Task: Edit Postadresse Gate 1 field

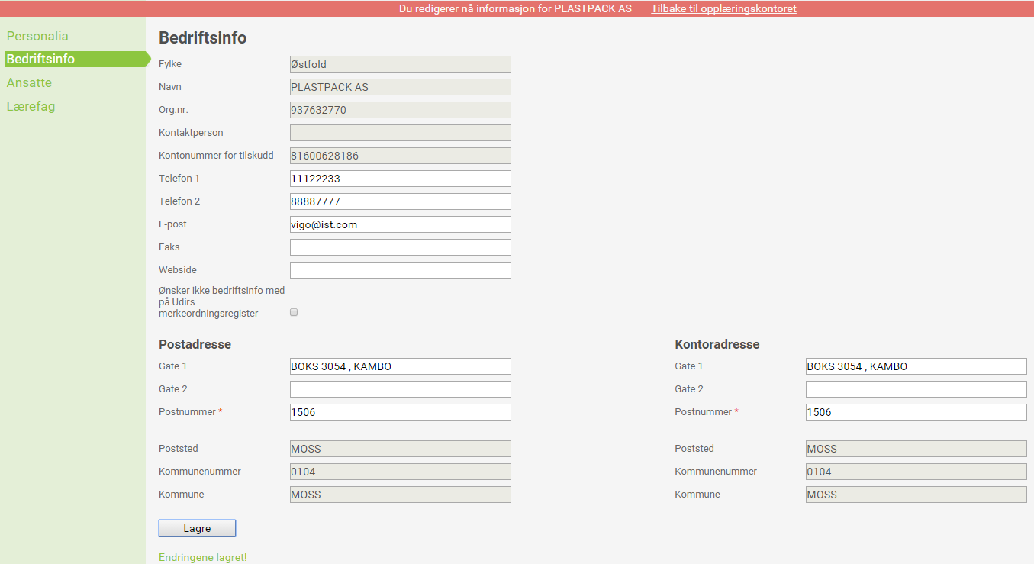Action: coord(401,366)
